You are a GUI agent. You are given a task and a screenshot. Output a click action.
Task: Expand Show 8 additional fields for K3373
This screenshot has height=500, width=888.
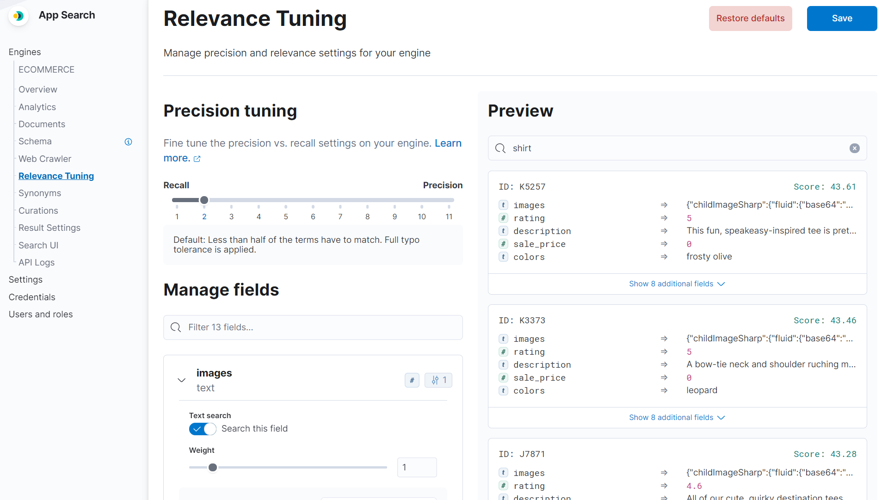[x=677, y=417]
